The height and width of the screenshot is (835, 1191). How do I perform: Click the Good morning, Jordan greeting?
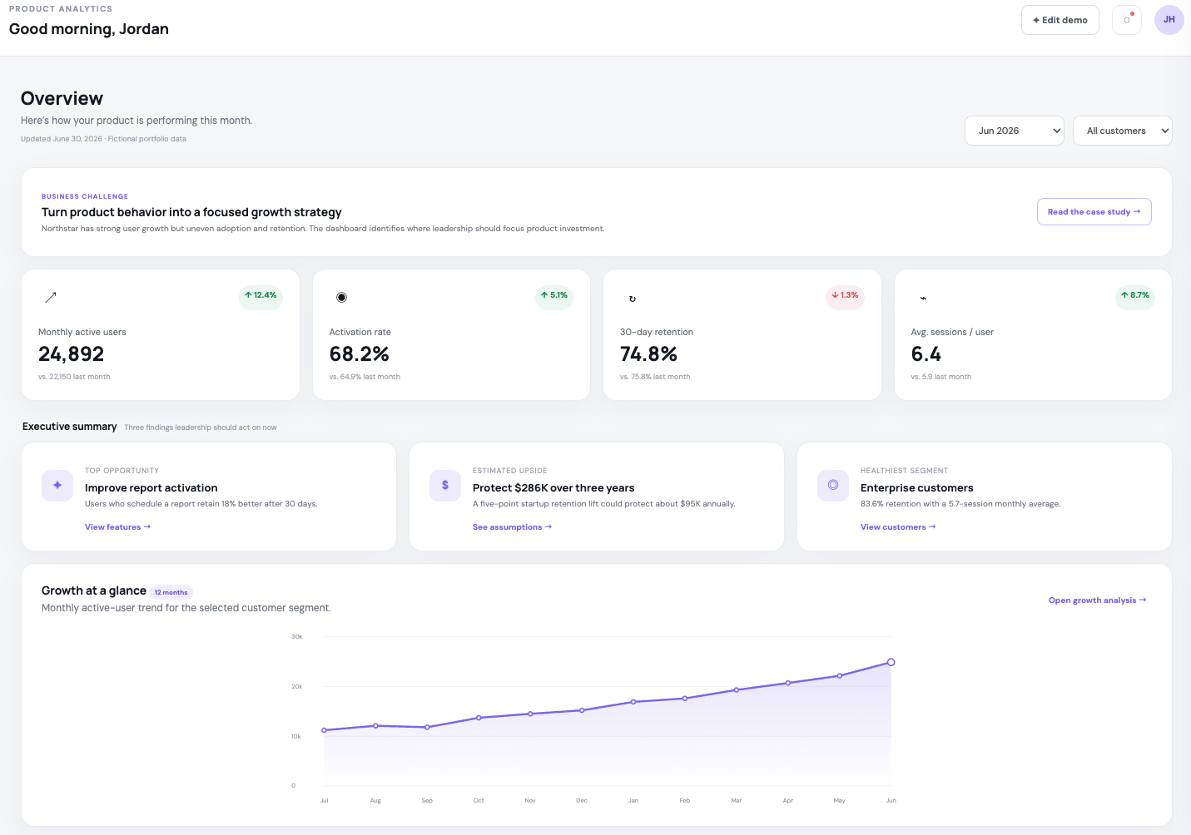(x=89, y=29)
